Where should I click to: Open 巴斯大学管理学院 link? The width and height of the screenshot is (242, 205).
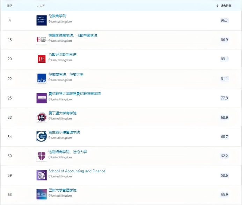coord(63,190)
